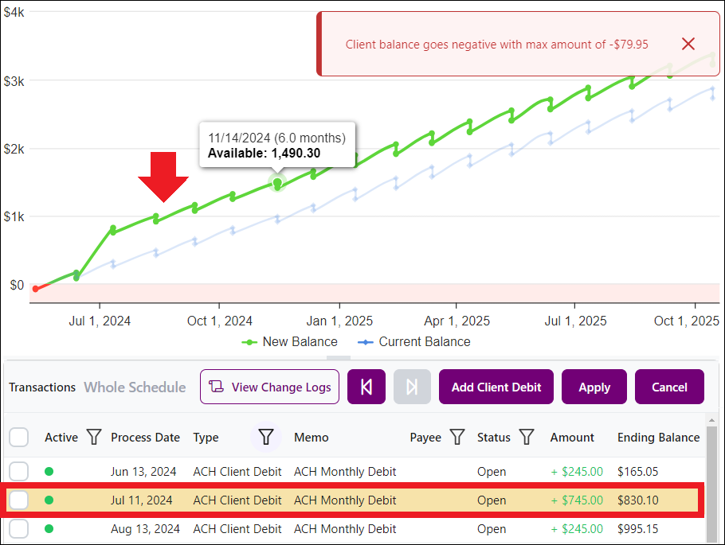Jump to last record using the skip-forward arrow
Image resolution: width=725 pixels, height=545 pixels.
coord(412,387)
